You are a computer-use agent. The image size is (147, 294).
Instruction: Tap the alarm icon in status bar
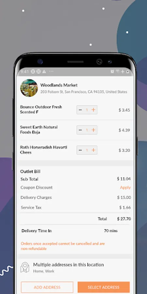pyautogui.click(x=112, y=72)
